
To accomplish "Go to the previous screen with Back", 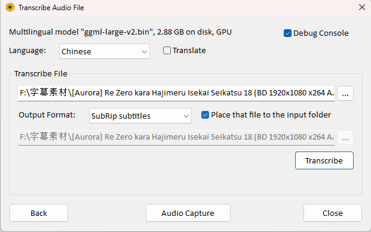I will [39, 213].
